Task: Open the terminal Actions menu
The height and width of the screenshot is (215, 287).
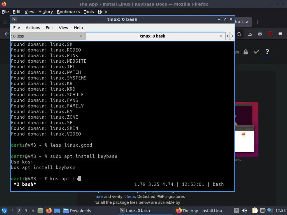Action: click(33, 28)
